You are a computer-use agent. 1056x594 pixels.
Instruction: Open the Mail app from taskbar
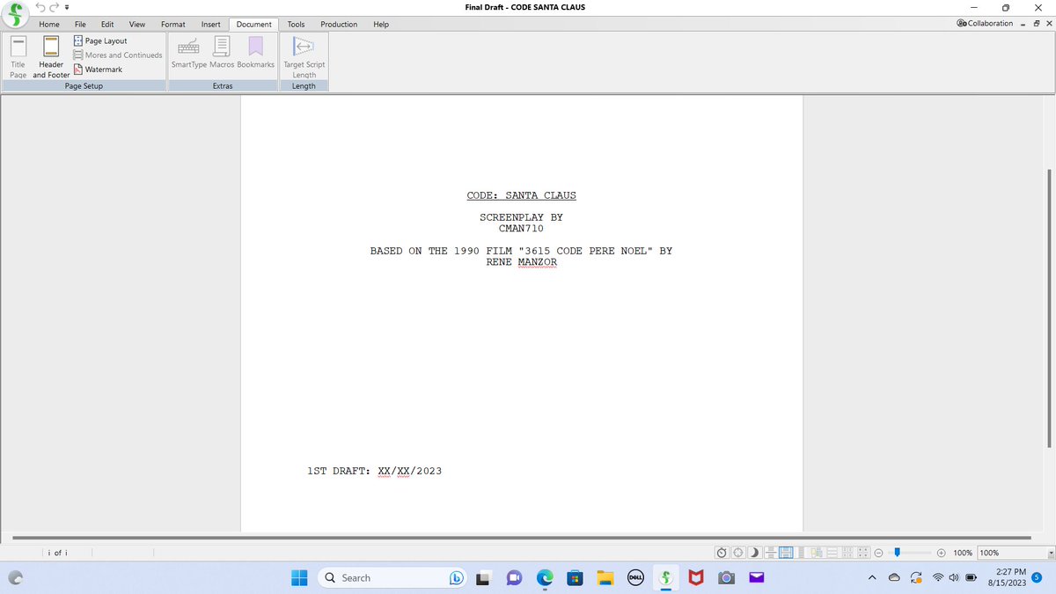[756, 578]
